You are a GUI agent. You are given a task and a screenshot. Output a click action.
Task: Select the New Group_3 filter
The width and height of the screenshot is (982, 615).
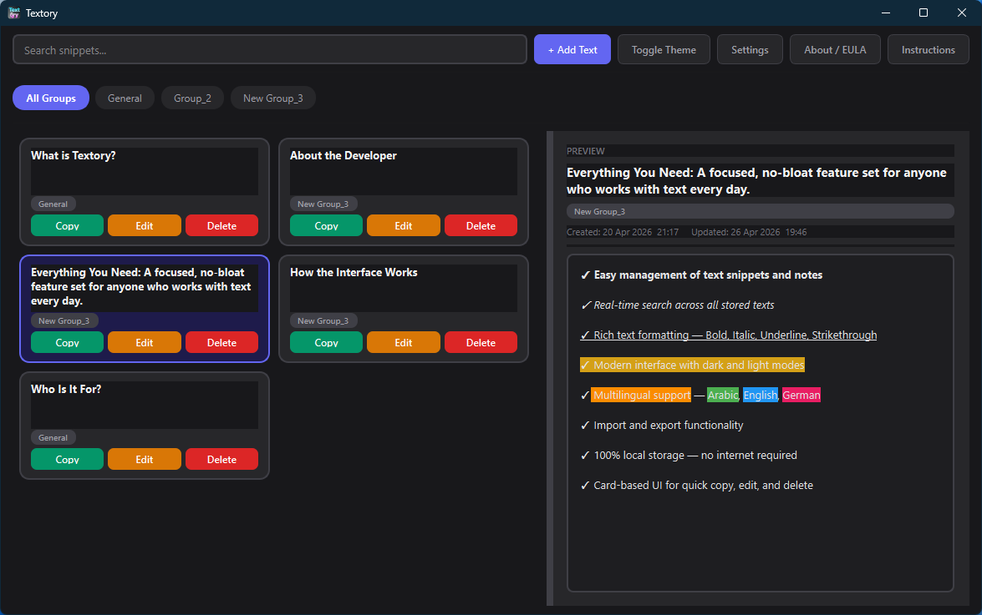[272, 98]
